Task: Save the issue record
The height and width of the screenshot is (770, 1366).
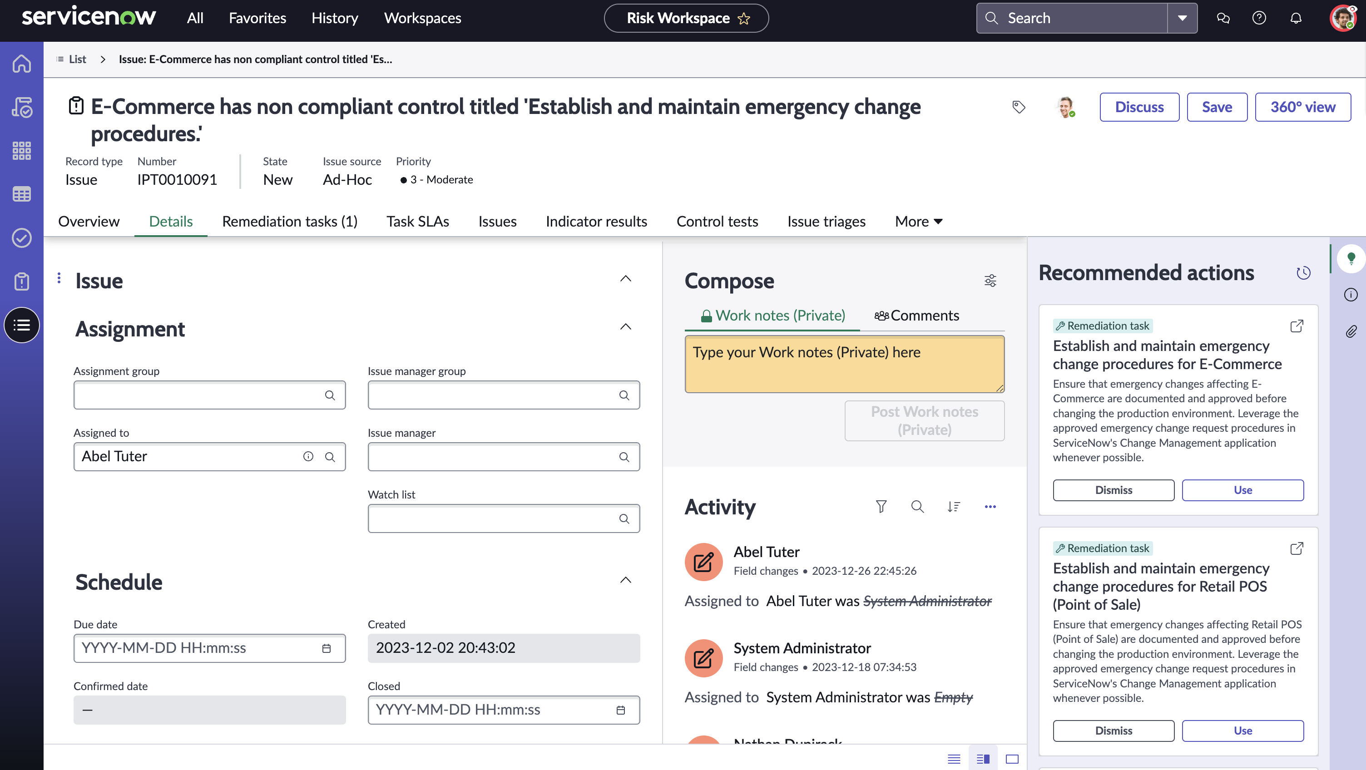Action: tap(1217, 107)
